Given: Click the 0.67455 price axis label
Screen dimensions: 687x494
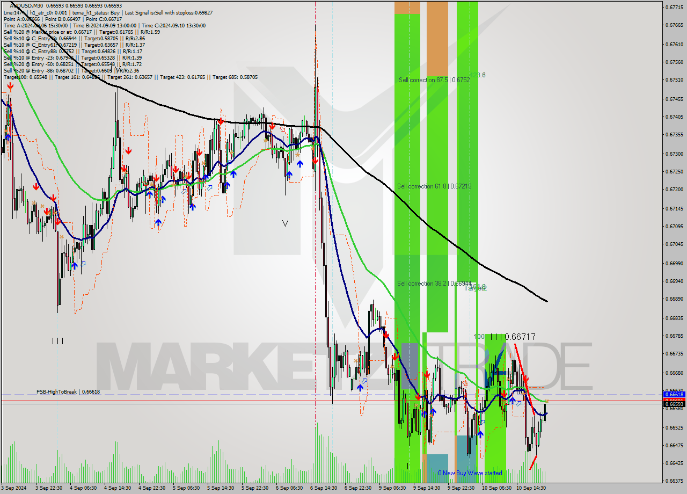Looking at the screenshot, I should coord(674,99).
